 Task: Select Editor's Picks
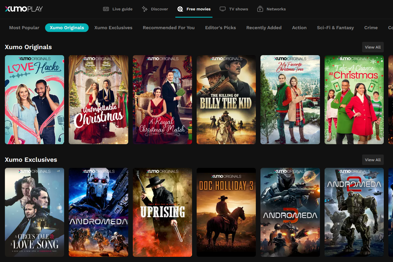coord(220,27)
